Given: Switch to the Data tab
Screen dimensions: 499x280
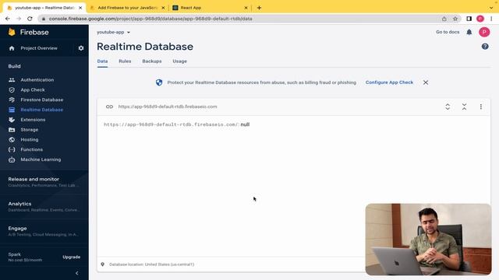Looking at the screenshot, I should (x=102, y=61).
